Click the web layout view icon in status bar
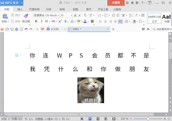 tap(106, 119)
